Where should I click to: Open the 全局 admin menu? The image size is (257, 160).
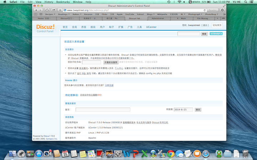coord(74,27)
